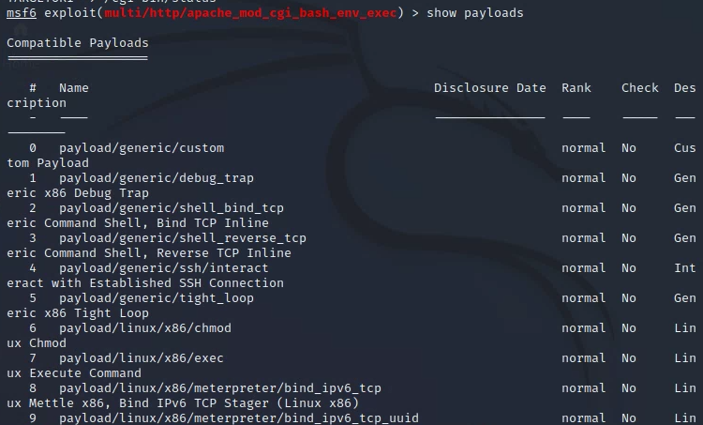Image resolution: width=703 pixels, height=425 pixels.
Task: Select the payload/generic/custom entry
Action: coord(141,148)
